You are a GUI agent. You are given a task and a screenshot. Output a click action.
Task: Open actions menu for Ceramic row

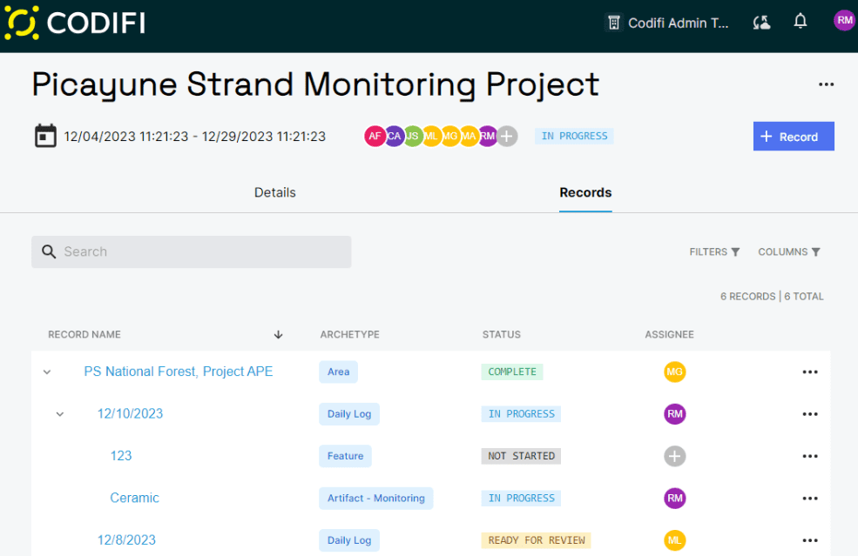[x=810, y=498]
